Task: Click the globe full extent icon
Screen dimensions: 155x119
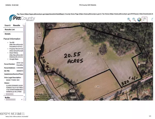Action: click(x=139, y=20)
